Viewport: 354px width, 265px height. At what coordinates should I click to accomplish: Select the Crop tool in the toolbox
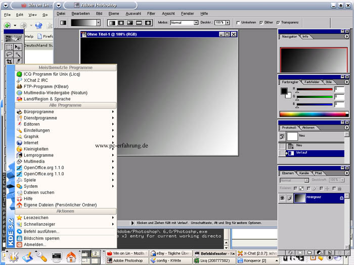coord(9,62)
